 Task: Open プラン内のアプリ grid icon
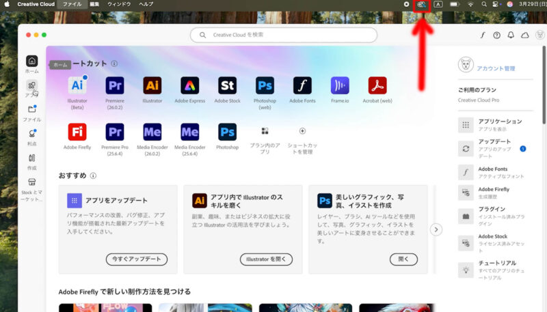point(265,131)
